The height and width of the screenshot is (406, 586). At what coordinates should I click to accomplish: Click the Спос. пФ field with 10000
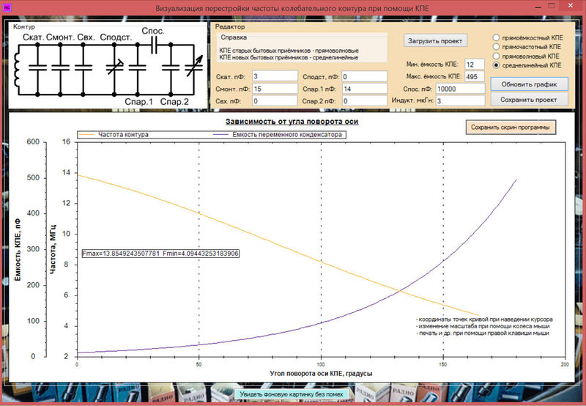pos(460,89)
